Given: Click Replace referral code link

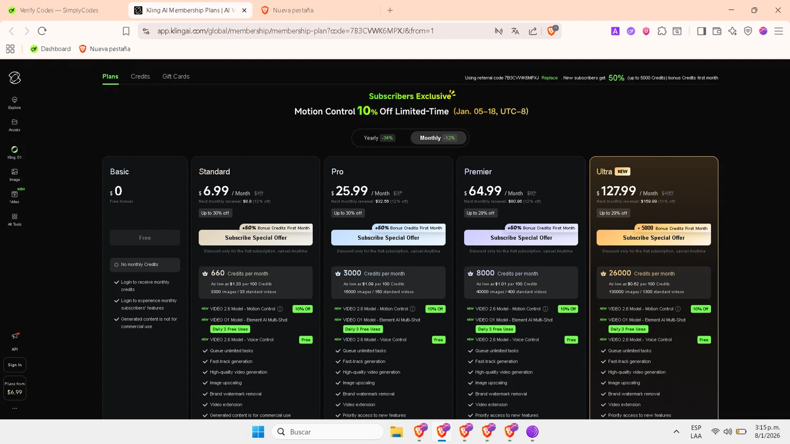Looking at the screenshot, I should coord(549,78).
